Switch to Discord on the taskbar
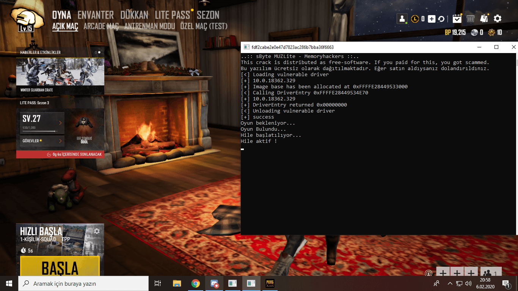518x291 pixels. tap(214, 283)
